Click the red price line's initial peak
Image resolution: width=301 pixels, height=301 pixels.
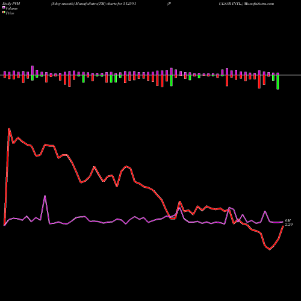coord(9,129)
